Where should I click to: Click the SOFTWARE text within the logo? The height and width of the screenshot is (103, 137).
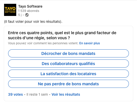coord(10,12)
